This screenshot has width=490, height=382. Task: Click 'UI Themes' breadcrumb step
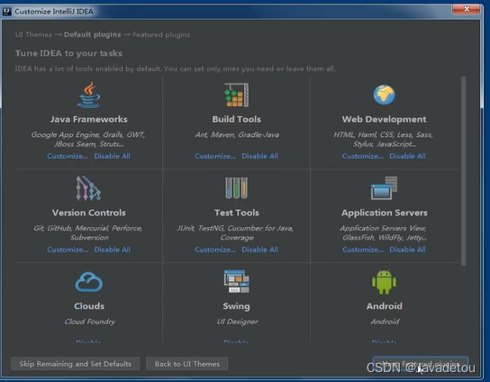pos(33,34)
